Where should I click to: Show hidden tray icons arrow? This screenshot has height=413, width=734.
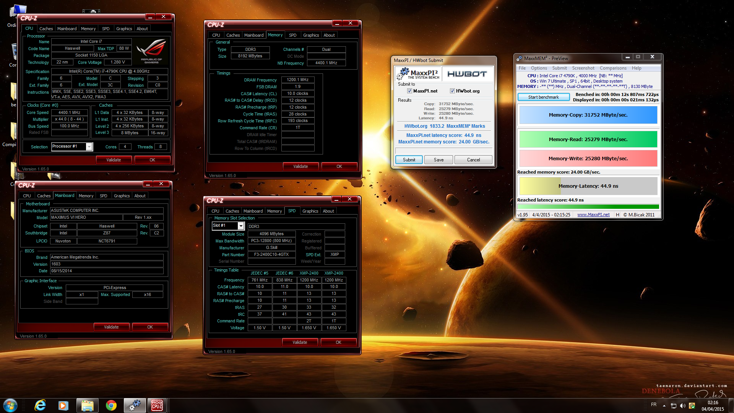pos(664,406)
